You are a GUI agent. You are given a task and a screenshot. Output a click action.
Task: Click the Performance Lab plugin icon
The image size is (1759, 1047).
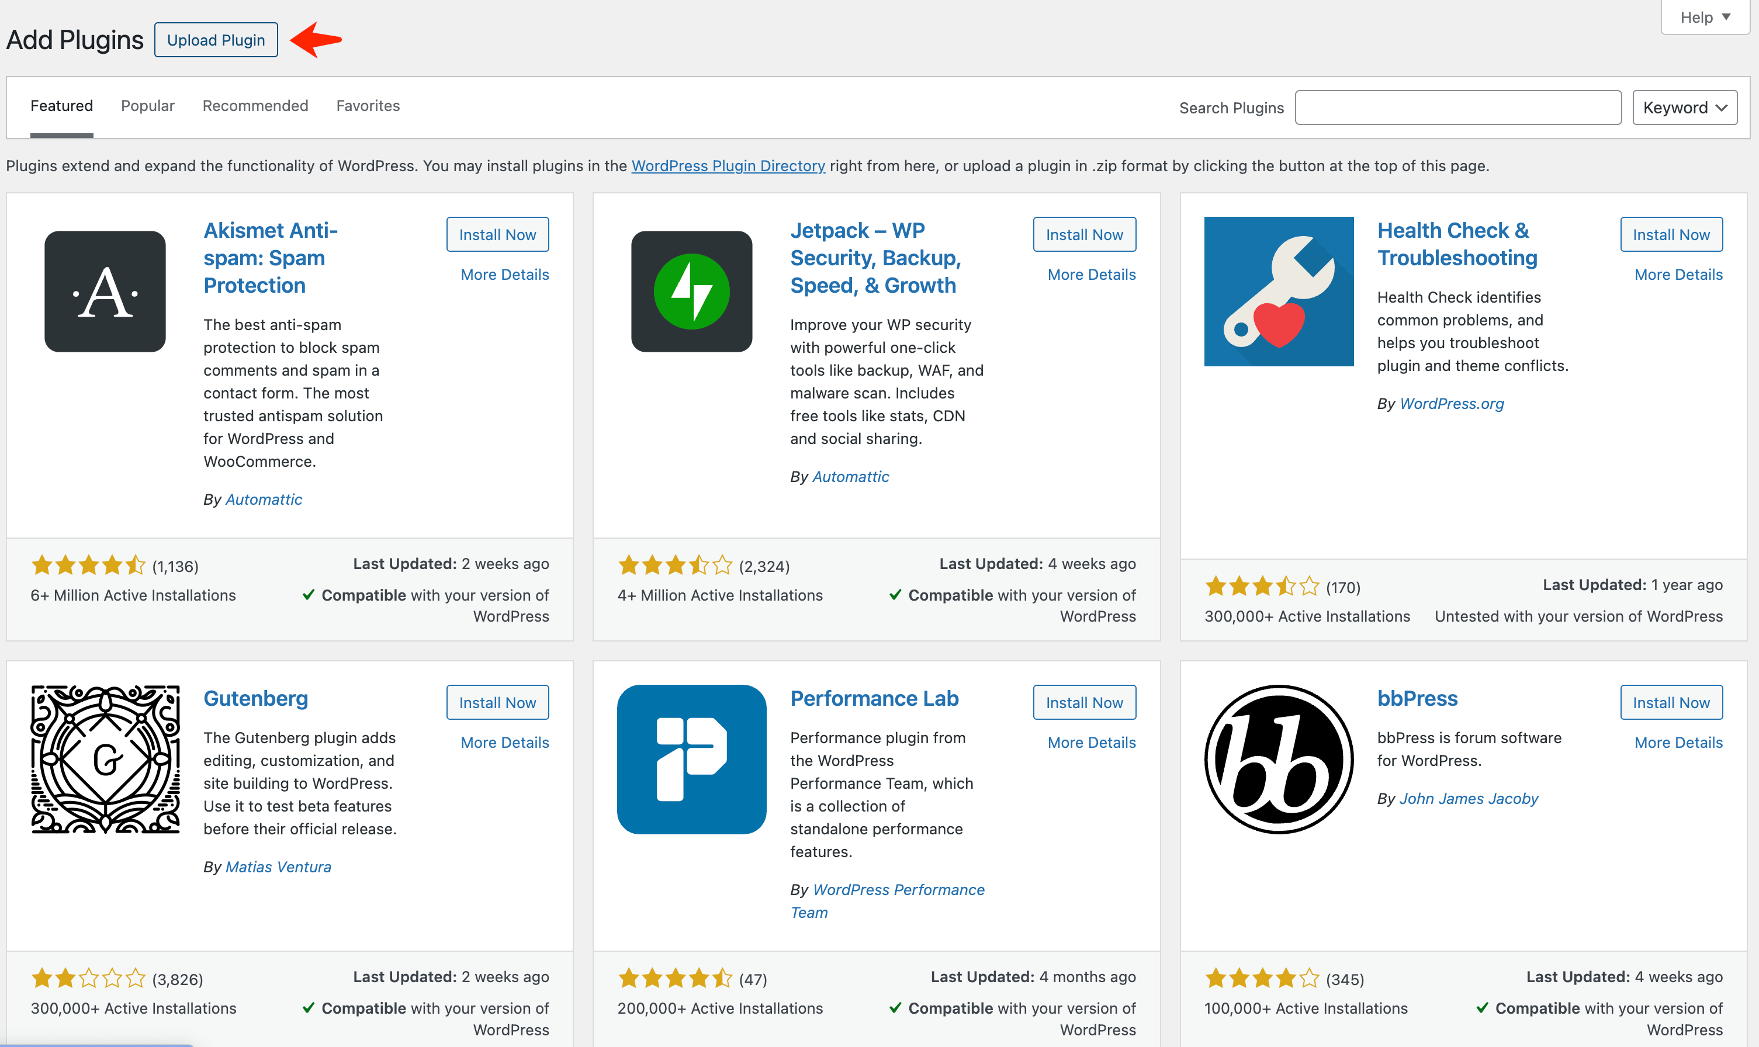coord(691,759)
